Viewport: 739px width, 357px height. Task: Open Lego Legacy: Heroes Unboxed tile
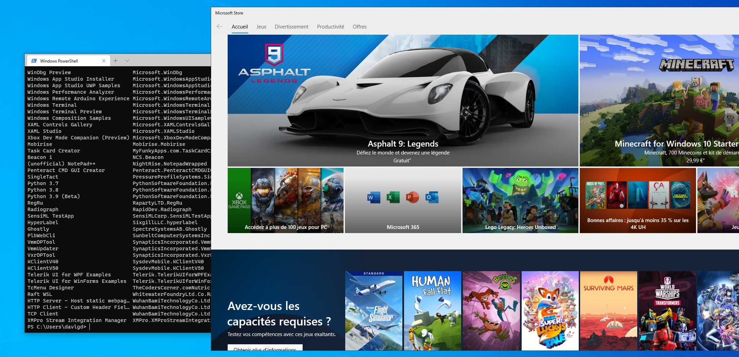(520, 200)
